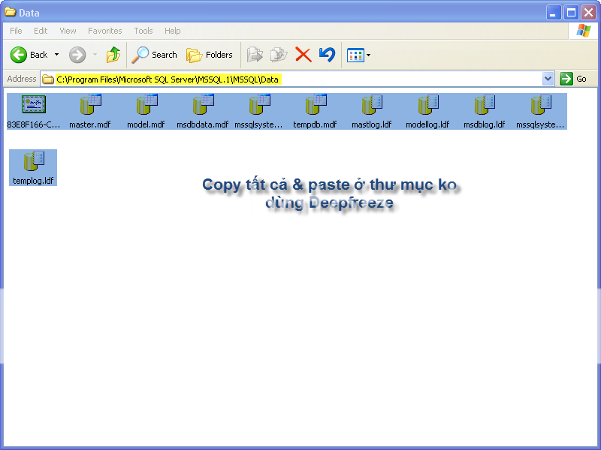Open the Favorites menu
Screen dimensions: 601x450
point(104,31)
